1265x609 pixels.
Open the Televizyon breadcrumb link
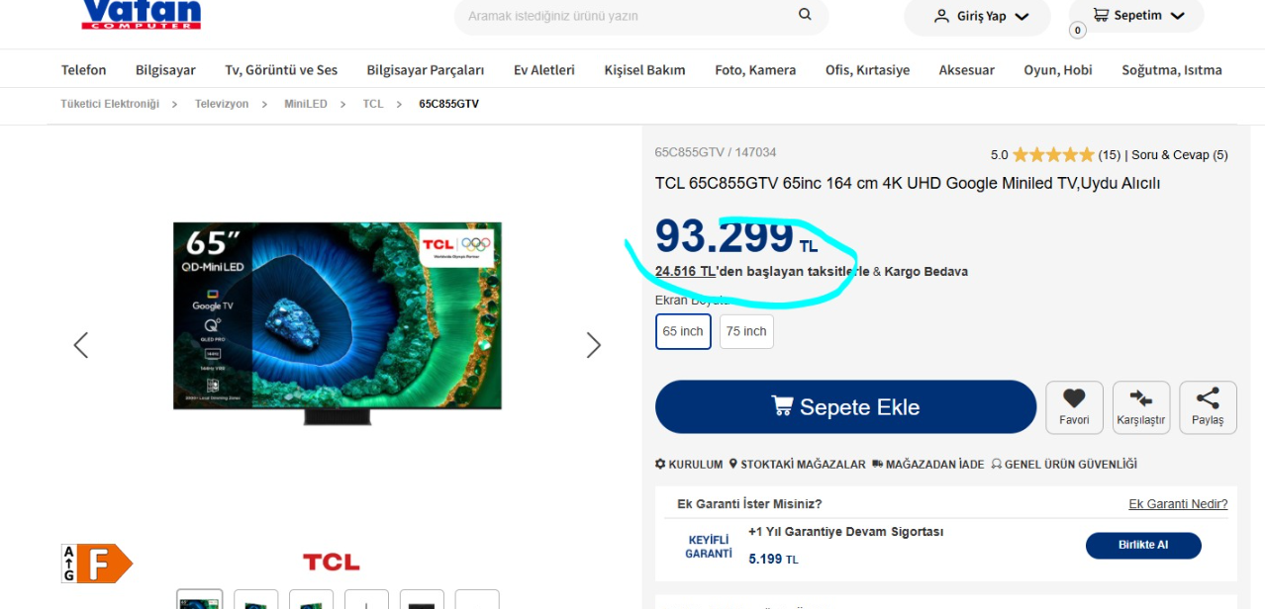point(222,104)
